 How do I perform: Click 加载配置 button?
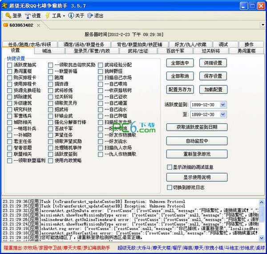pyautogui.click(x=213, y=89)
